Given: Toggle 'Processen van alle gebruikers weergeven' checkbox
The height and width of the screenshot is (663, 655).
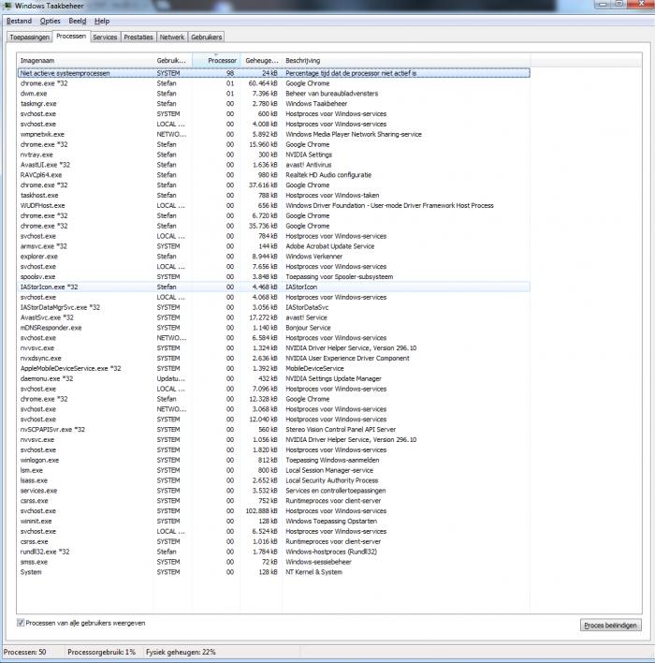Looking at the screenshot, I should 20,623.
